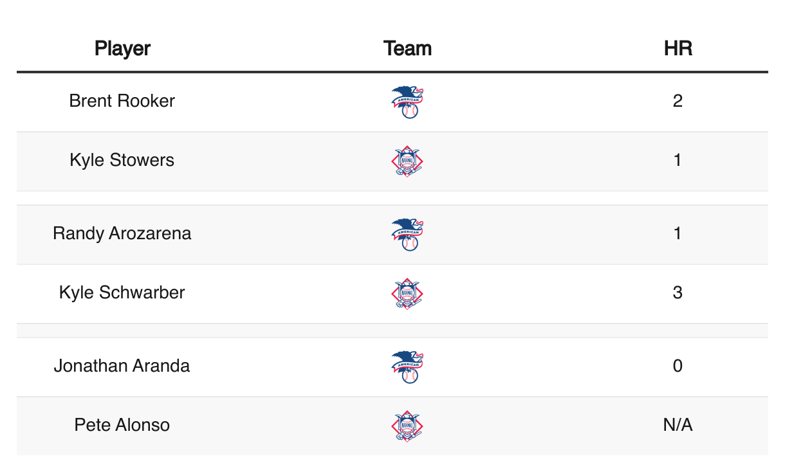This screenshot has width=785, height=472.
Task: Click American League logo beside Randy Arozarena
Action: click(407, 234)
